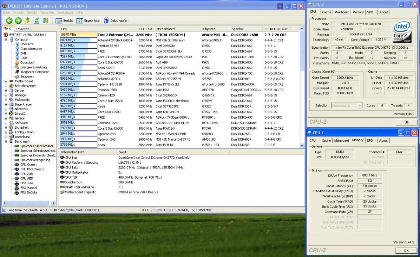This screenshot has height=257, width=420.
Task: Select Speicher Schreibdurchsatz benchmark
Action: (x=38, y=150)
